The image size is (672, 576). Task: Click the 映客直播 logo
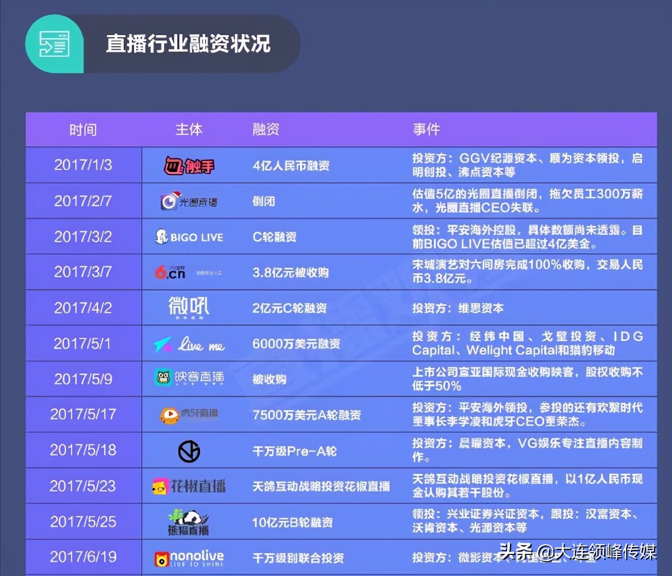click(x=189, y=378)
